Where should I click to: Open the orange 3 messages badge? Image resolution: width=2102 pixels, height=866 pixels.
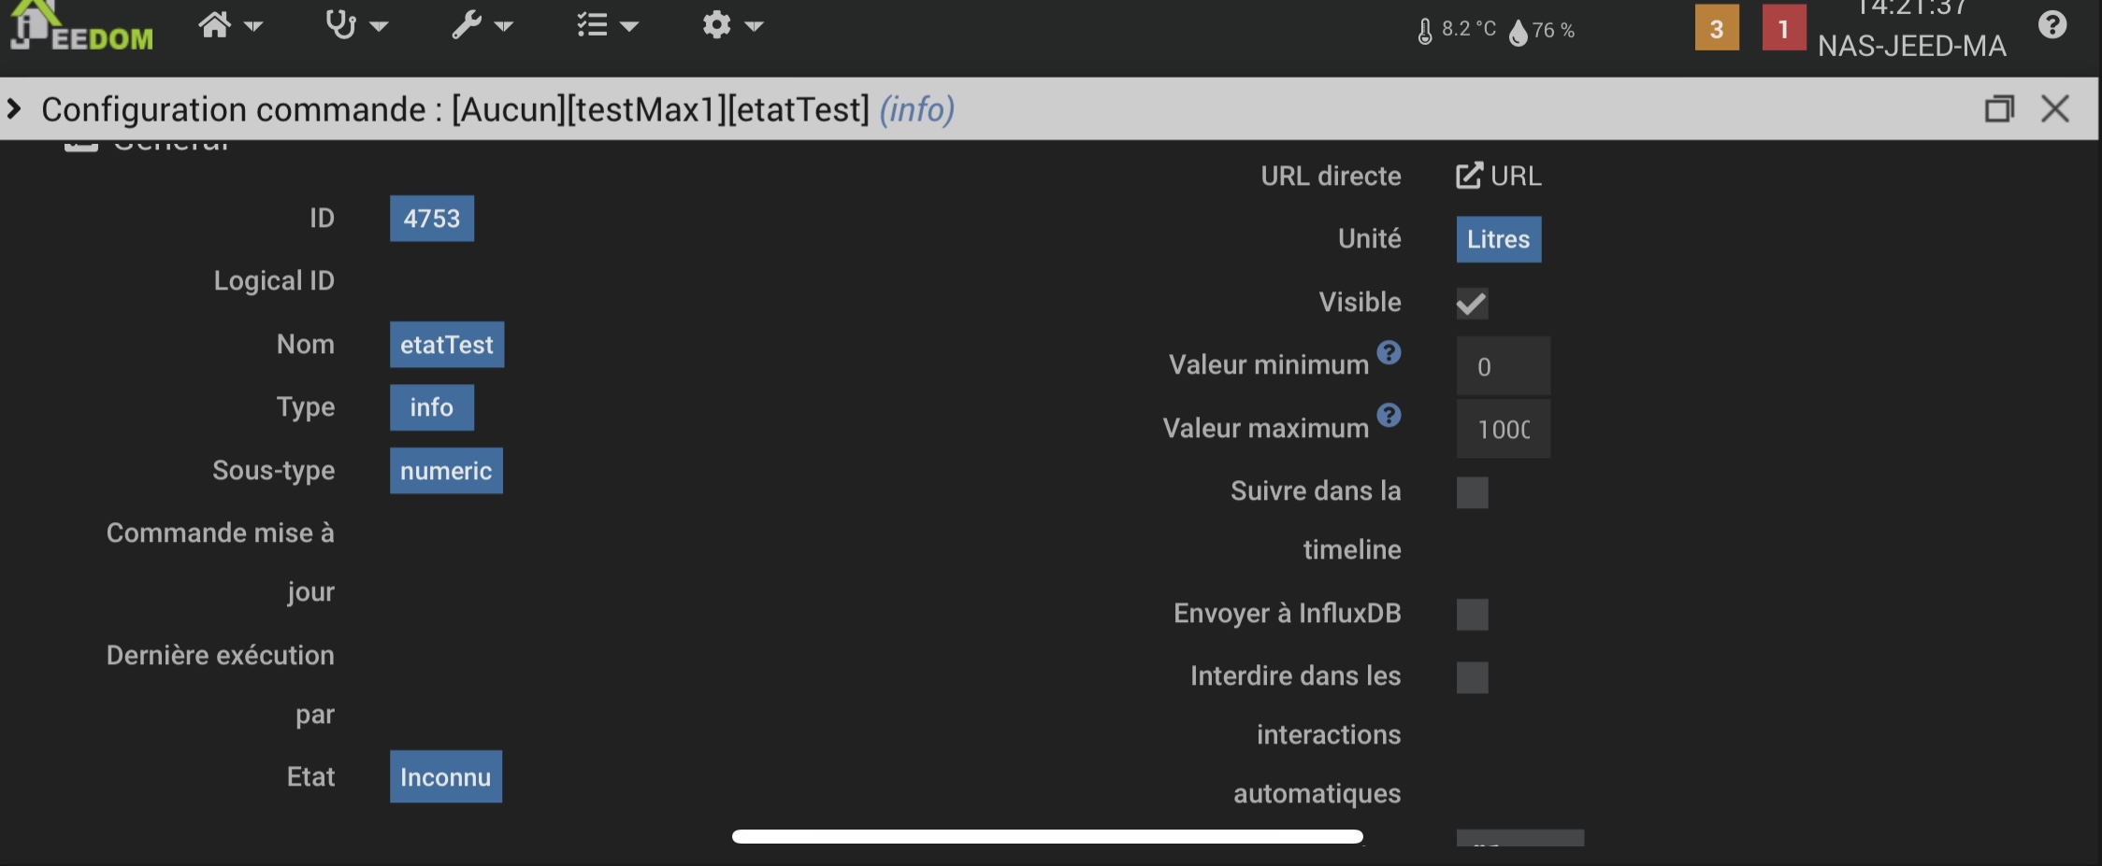[1717, 29]
